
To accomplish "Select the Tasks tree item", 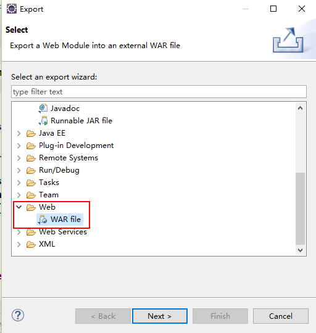I will tap(49, 183).
